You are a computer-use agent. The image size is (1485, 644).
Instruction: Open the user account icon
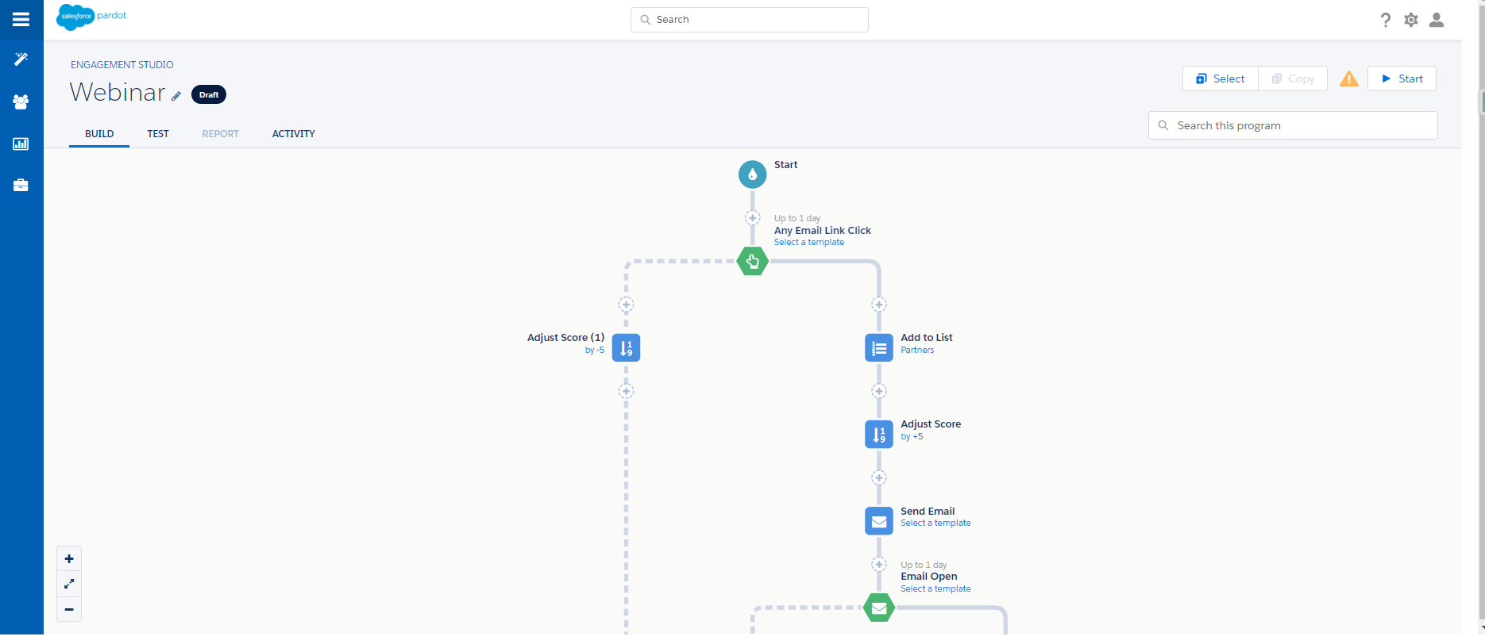tap(1437, 20)
